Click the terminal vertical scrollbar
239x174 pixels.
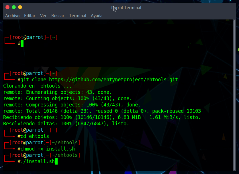click(x=234, y=96)
